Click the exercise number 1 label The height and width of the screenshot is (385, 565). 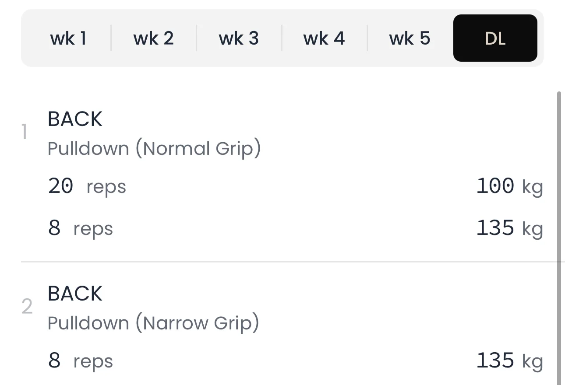coord(25,132)
